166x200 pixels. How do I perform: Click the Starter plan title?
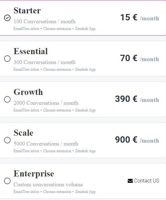27,11
